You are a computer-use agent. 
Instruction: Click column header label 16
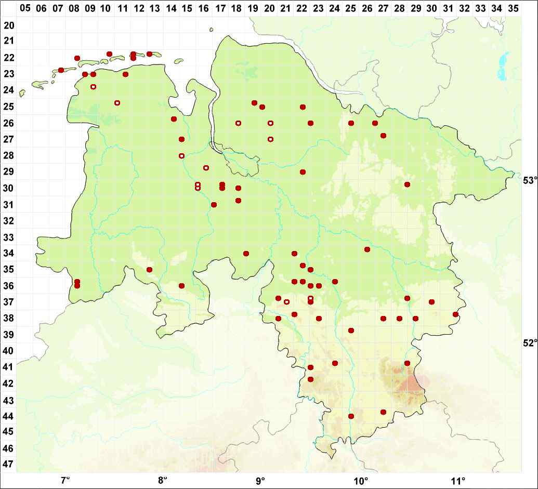pos(204,8)
